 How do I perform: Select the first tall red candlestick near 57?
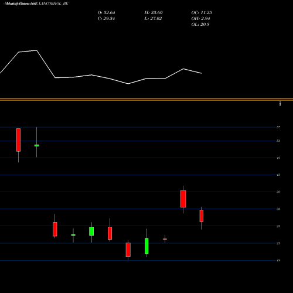(18, 140)
